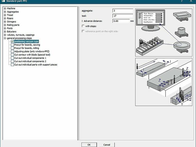The height and width of the screenshot is (147, 196).
Task: Confirm with the OK button
Action: (89, 145)
